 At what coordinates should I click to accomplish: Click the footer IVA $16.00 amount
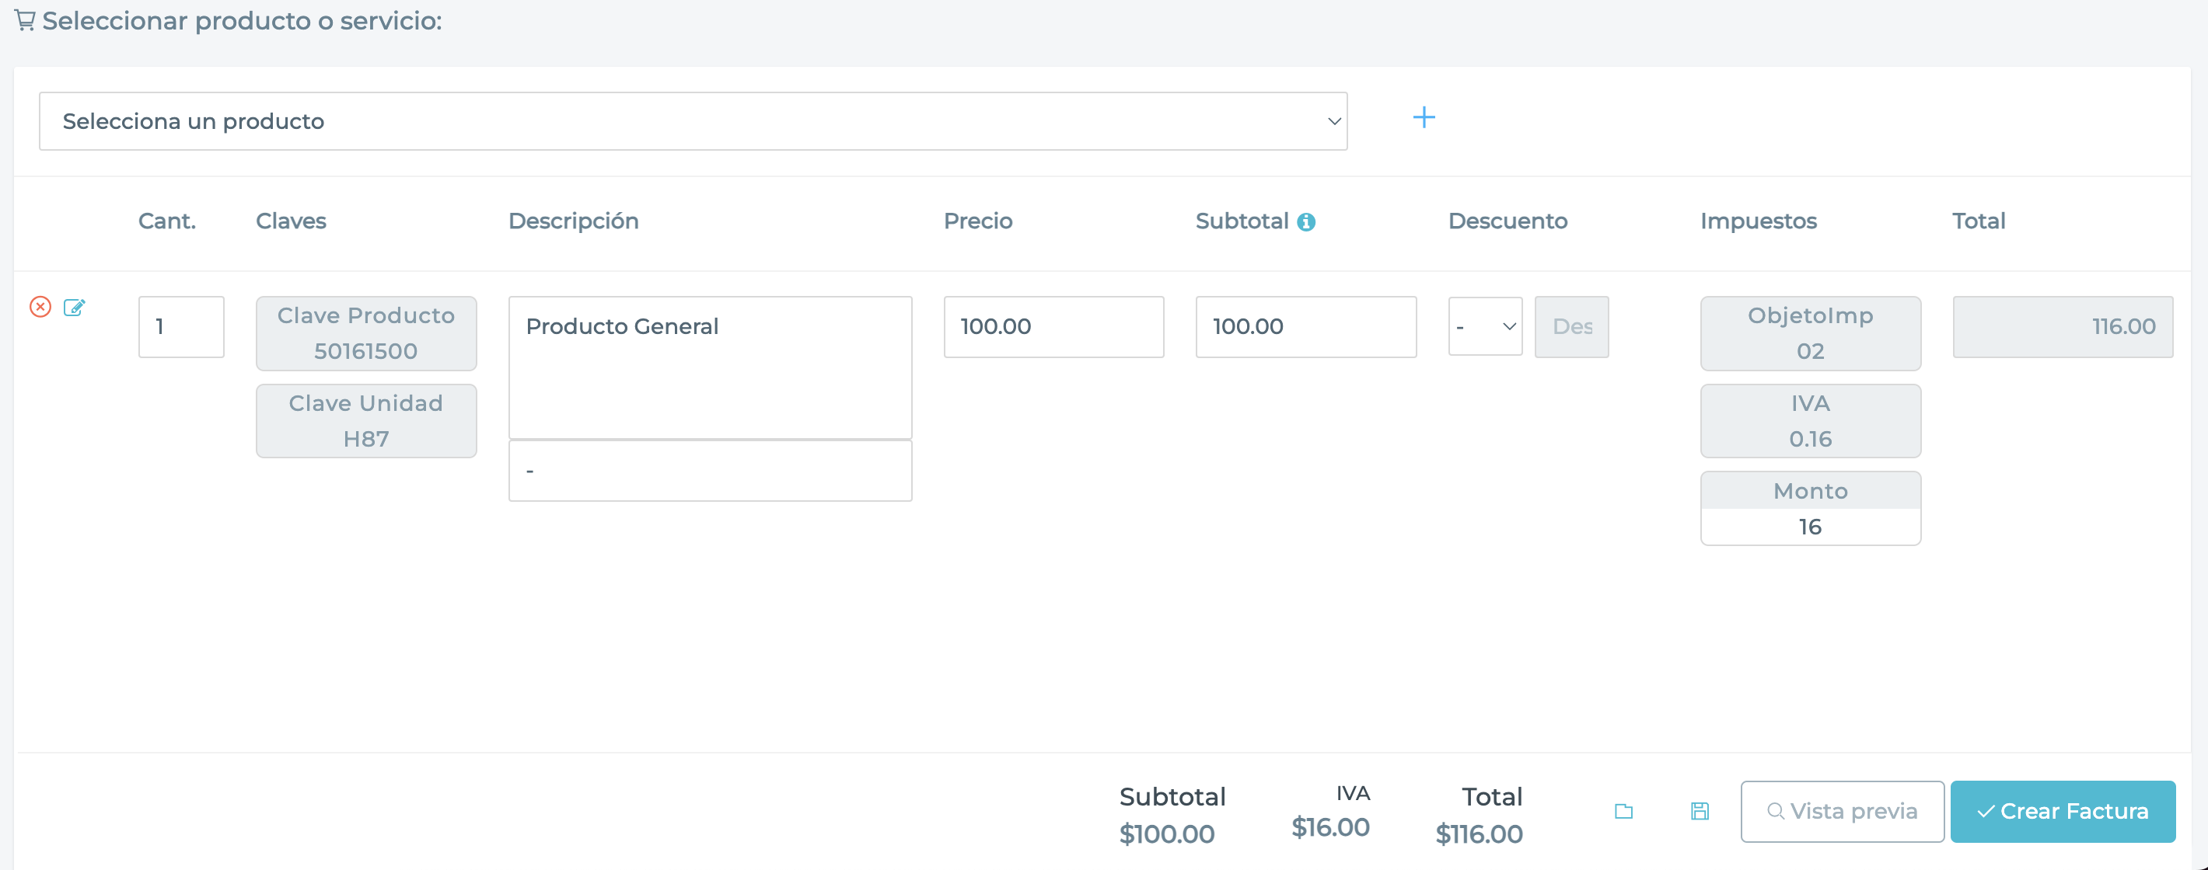pos(1330,827)
